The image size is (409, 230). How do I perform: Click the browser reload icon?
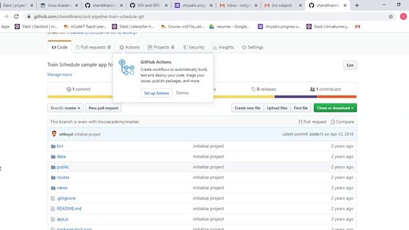[x=16, y=17]
